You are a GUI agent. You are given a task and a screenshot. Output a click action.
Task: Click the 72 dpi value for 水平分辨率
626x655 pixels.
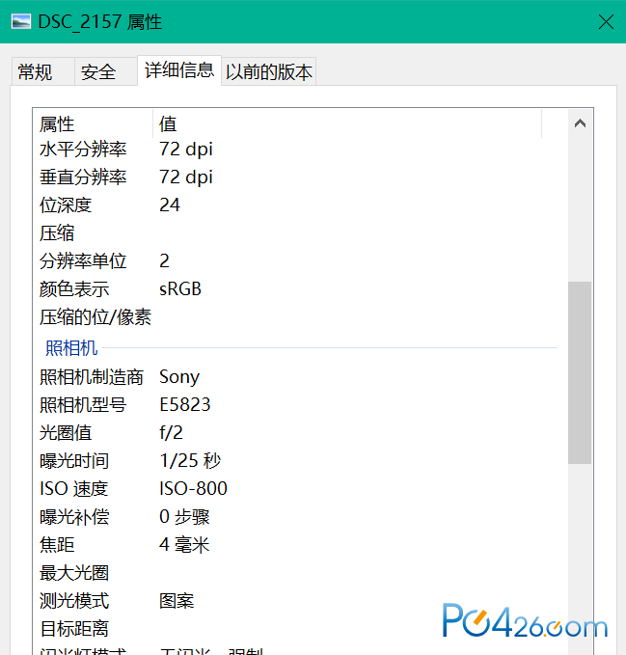click(x=186, y=150)
